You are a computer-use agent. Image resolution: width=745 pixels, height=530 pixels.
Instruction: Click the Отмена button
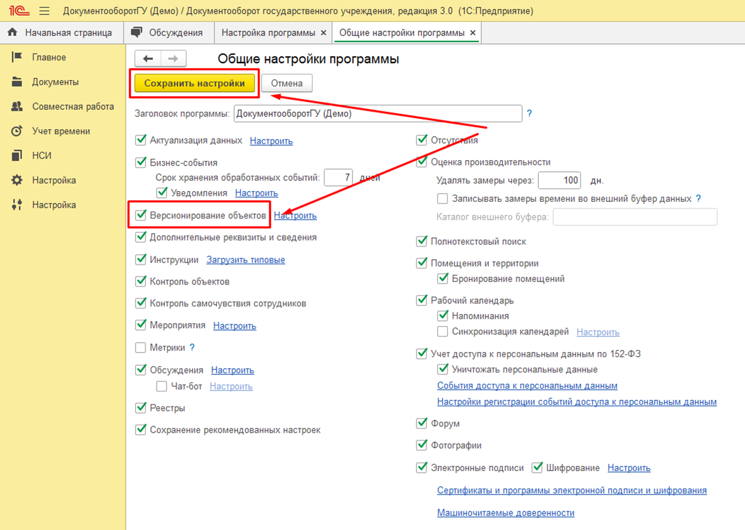tap(287, 83)
